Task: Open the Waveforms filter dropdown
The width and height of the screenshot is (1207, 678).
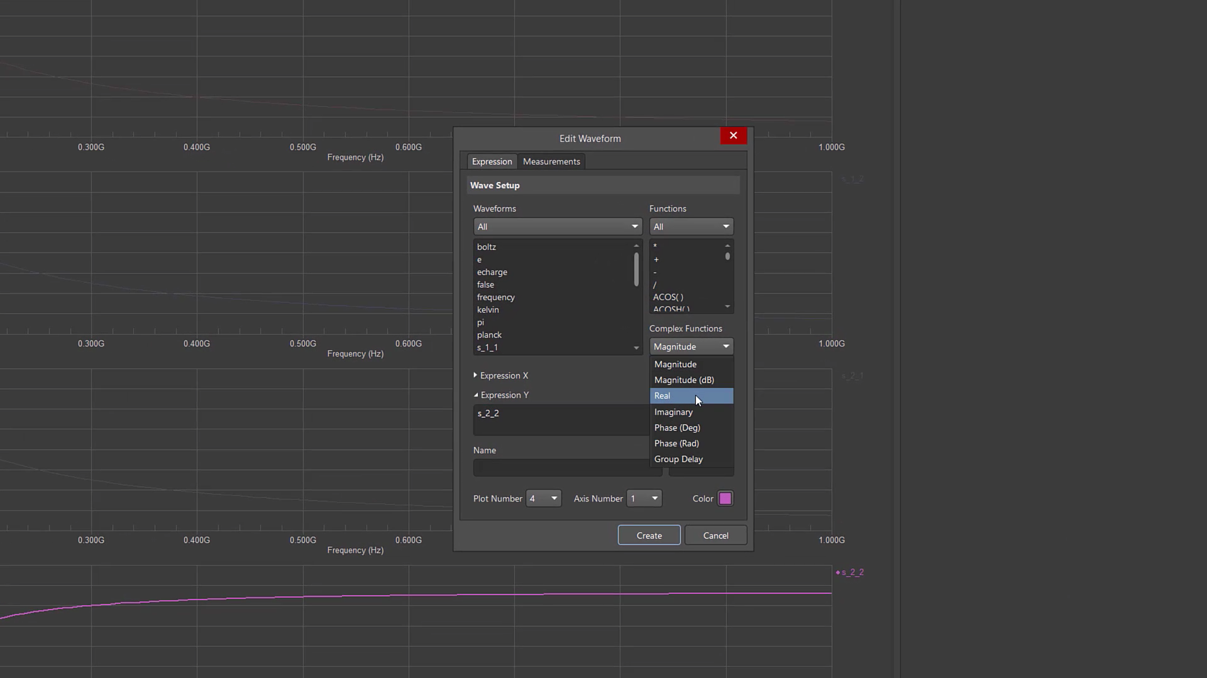Action: (x=557, y=227)
